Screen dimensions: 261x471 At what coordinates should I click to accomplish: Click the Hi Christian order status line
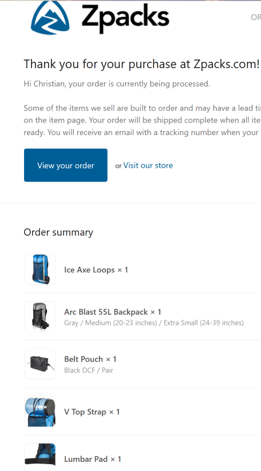(117, 84)
